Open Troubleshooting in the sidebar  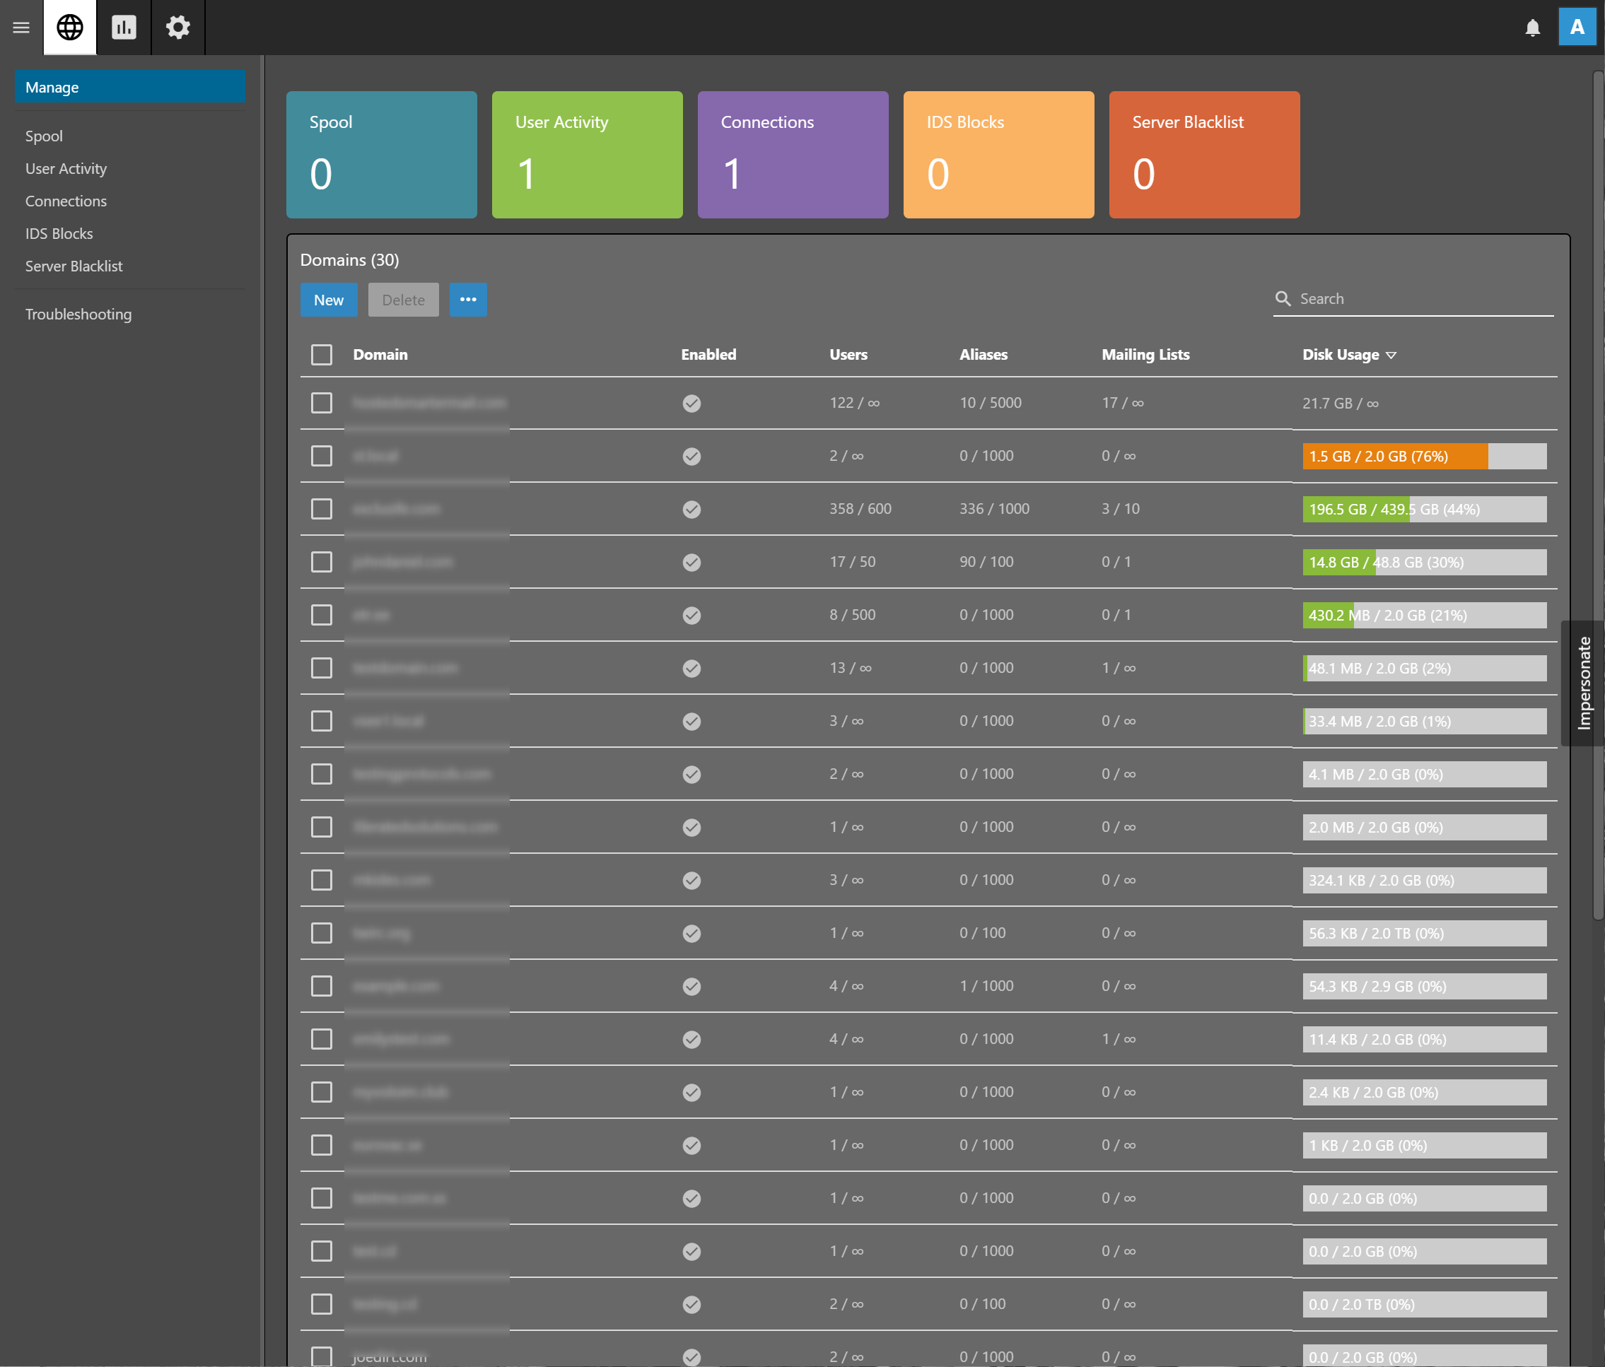click(78, 315)
